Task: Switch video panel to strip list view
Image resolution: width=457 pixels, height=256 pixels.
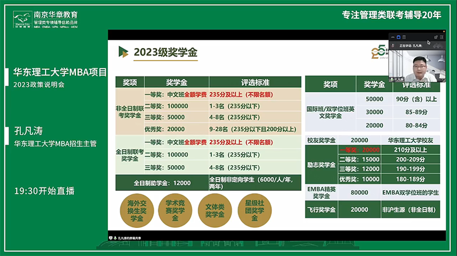Action: (404, 37)
